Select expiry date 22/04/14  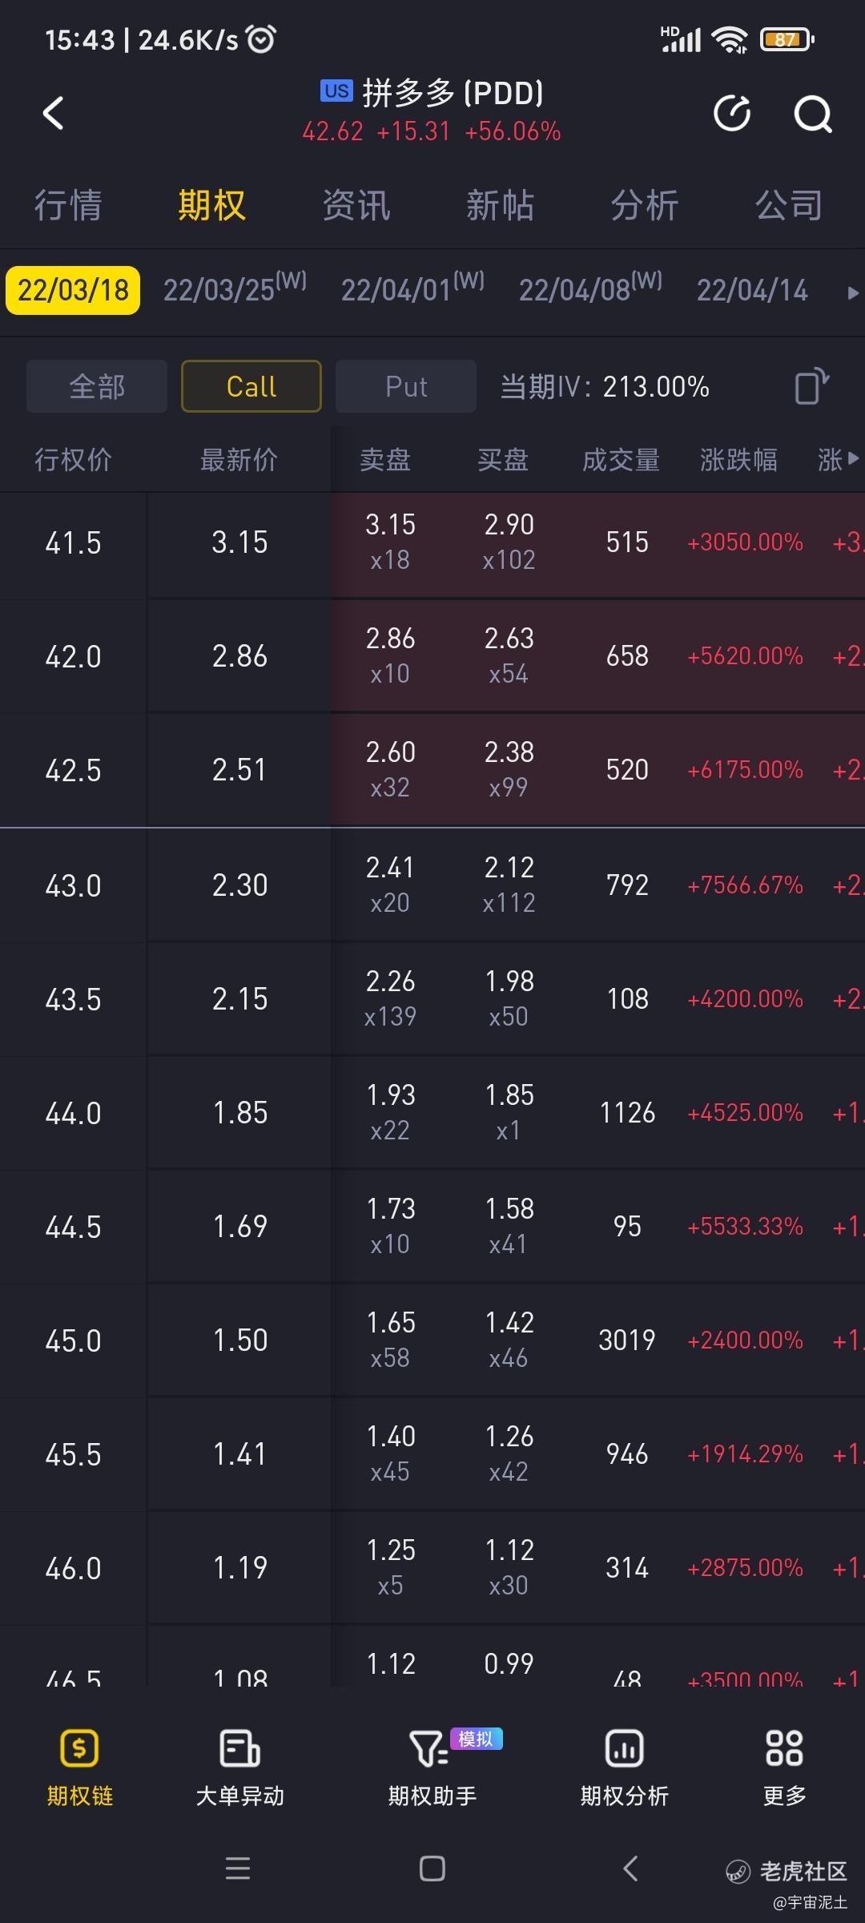tap(752, 290)
